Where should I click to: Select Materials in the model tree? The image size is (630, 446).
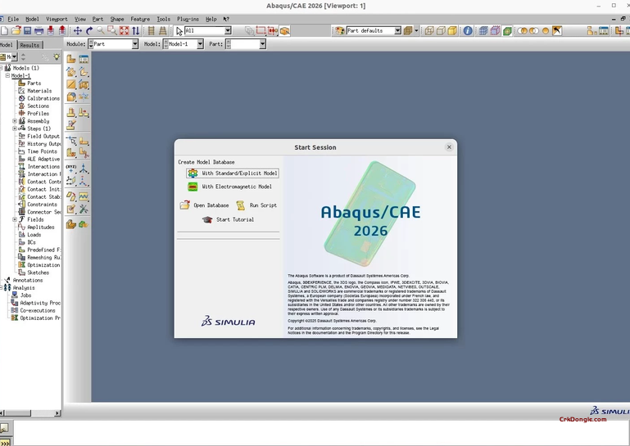(39, 91)
